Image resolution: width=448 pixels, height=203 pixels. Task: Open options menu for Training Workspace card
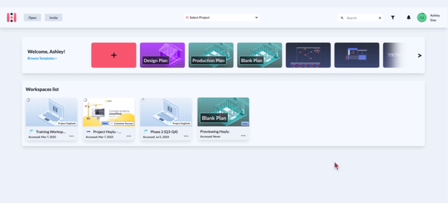click(71, 136)
